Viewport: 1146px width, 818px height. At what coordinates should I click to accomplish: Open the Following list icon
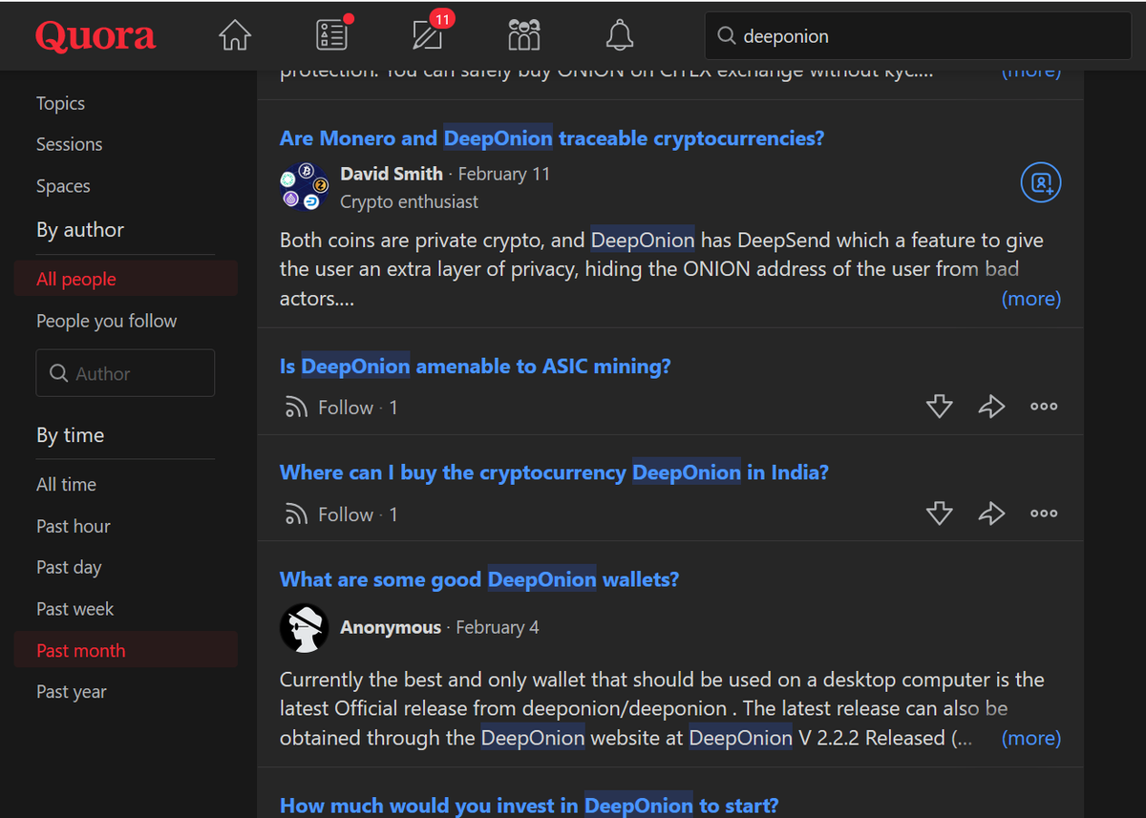click(331, 35)
